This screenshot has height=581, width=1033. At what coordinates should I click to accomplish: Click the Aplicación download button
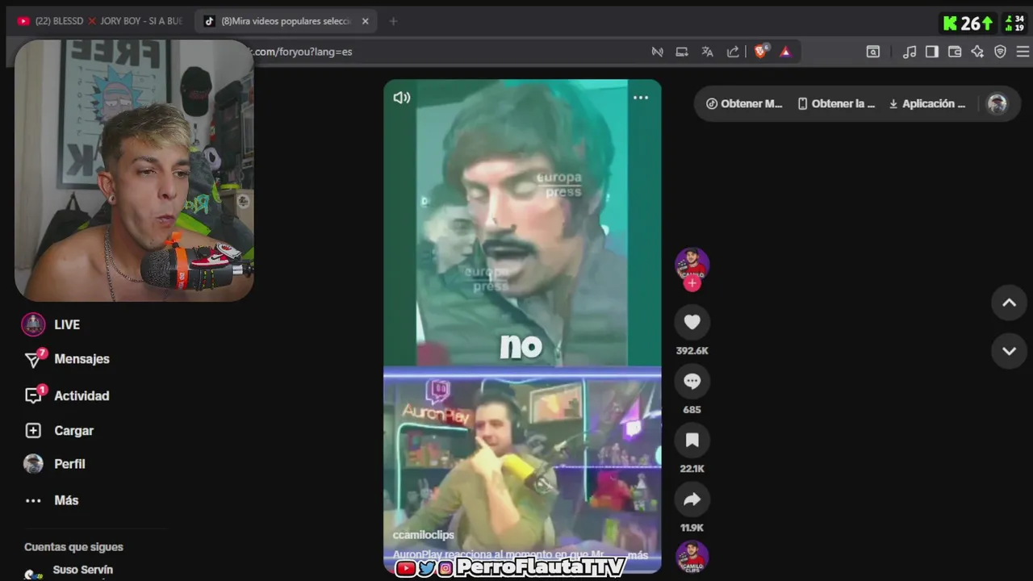(x=927, y=103)
